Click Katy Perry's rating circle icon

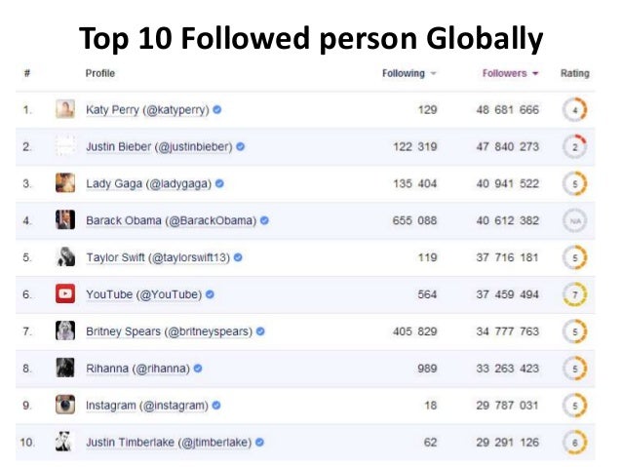(575, 109)
